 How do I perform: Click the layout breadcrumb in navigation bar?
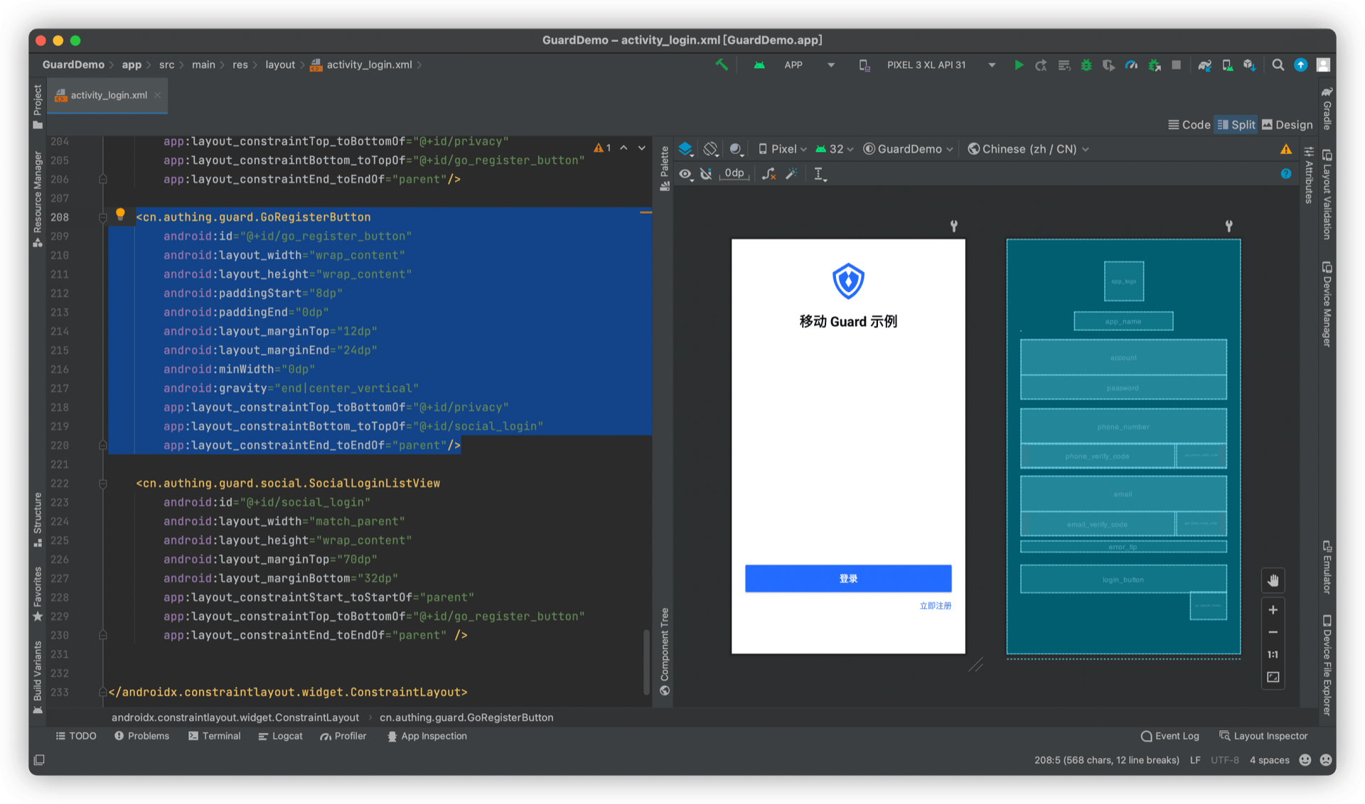279,65
